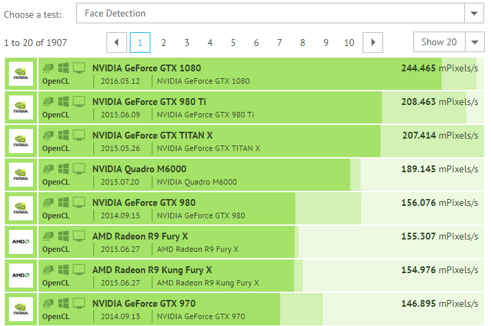Go to previous page using left arrow
The height and width of the screenshot is (326, 491).
click(x=117, y=43)
